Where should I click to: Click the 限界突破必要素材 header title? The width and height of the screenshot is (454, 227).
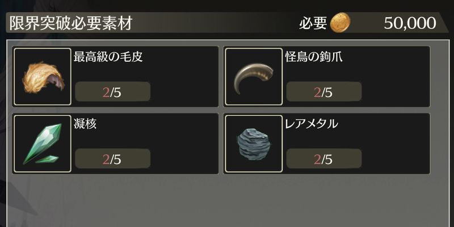coord(71,23)
